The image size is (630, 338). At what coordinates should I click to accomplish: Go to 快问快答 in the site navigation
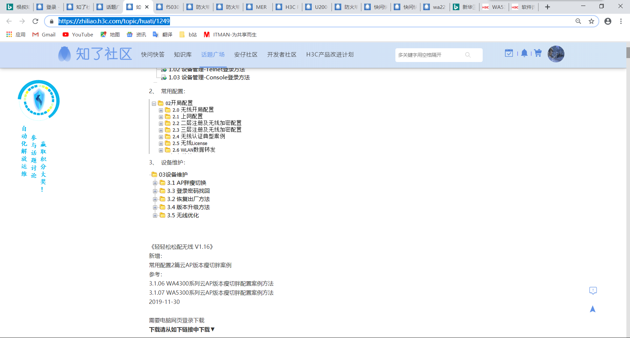(153, 54)
